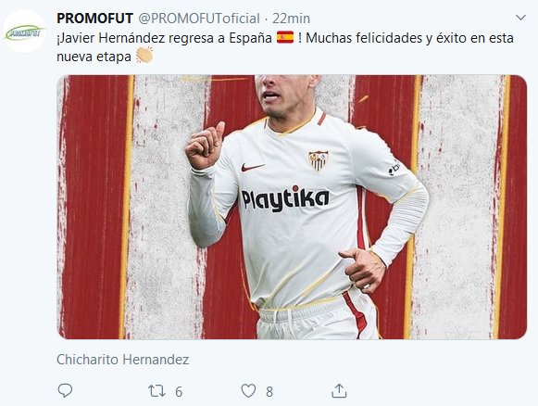Open the PROMOFUT display name link
The width and height of the screenshot is (538, 406).
[x=94, y=19]
